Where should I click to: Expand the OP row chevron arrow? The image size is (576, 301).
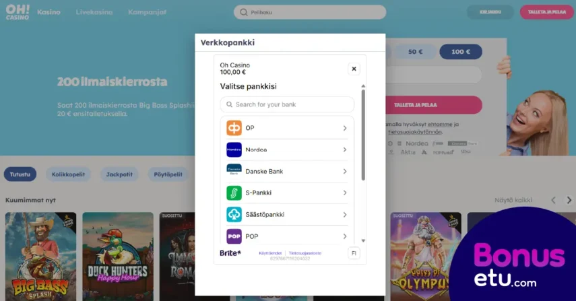pyautogui.click(x=345, y=128)
